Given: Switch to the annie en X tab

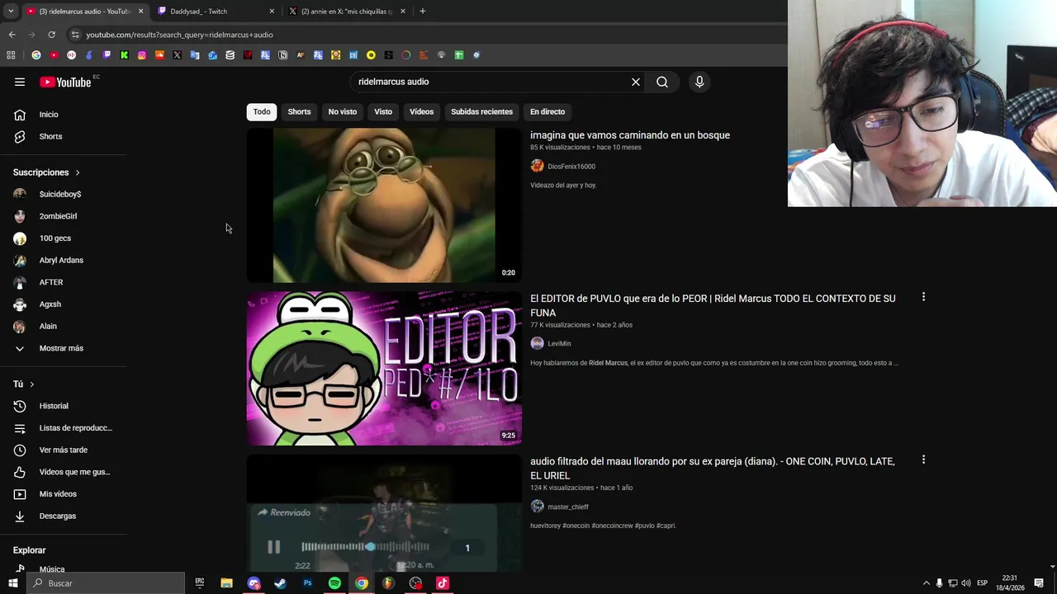Looking at the screenshot, I should click(347, 12).
